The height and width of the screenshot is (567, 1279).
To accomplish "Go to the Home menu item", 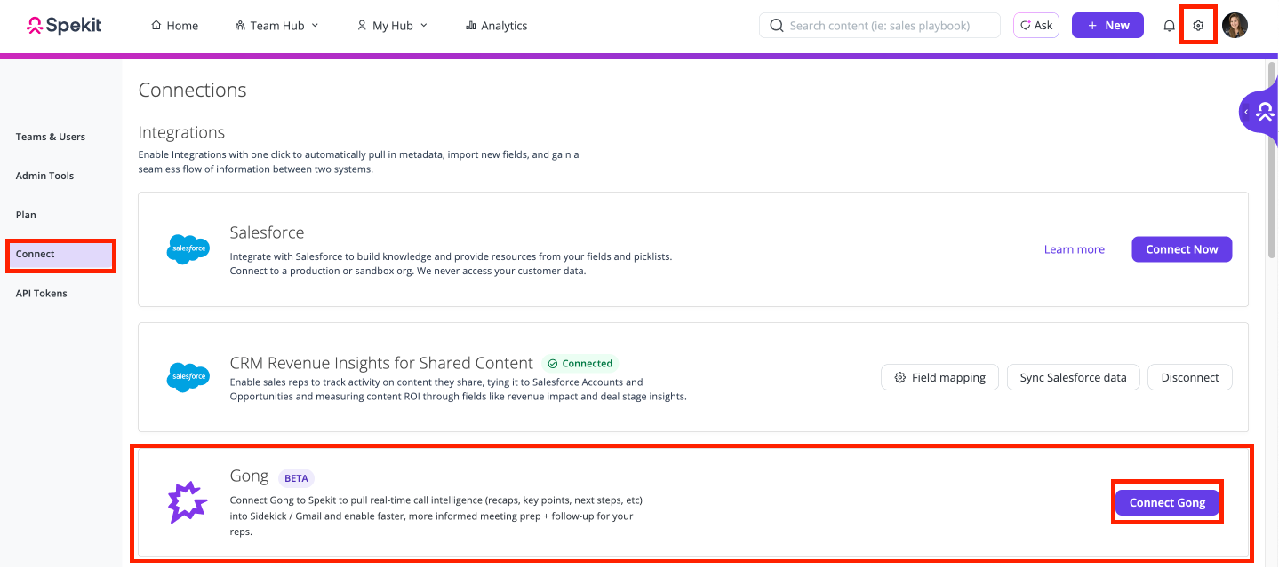I will point(174,26).
